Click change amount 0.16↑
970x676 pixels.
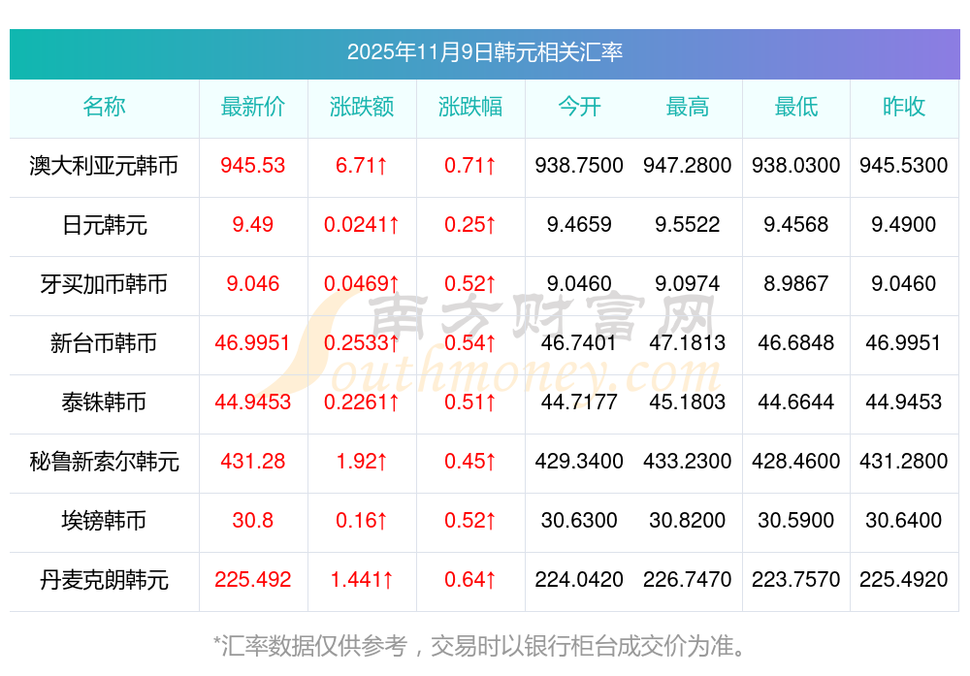coord(362,520)
